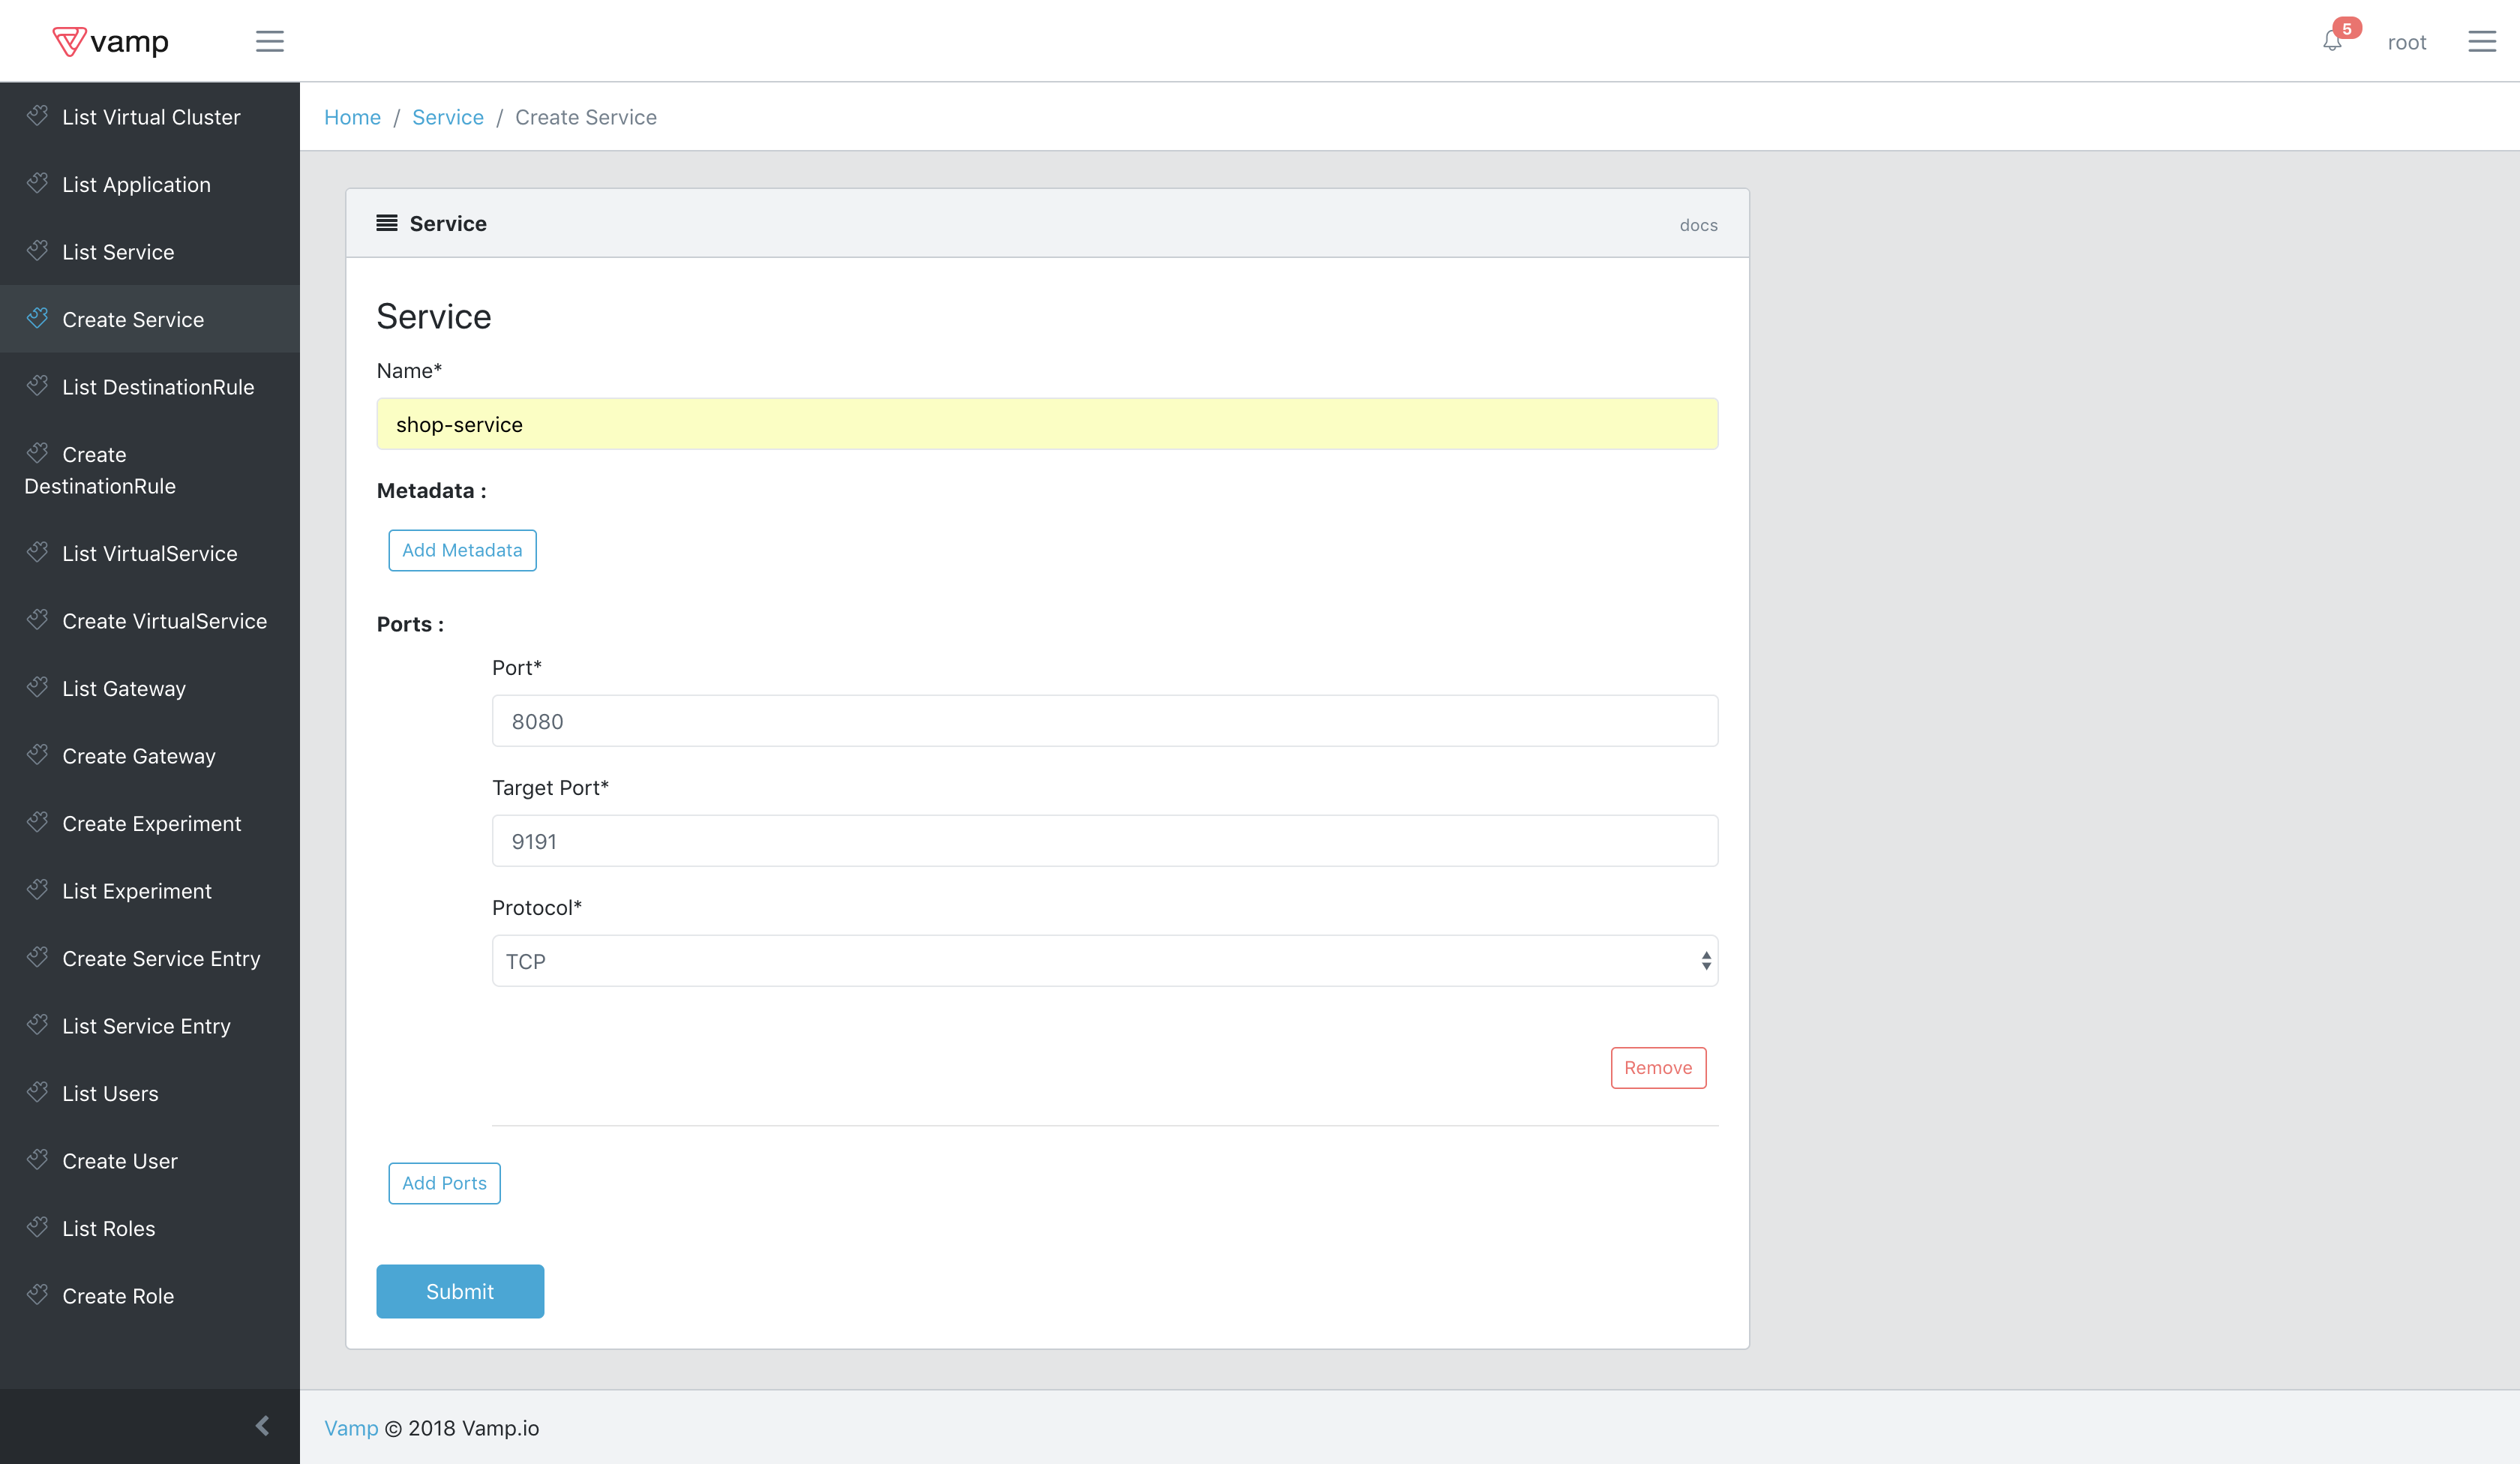Open the root user menu
The width and height of the screenshot is (2520, 1464).
(2406, 42)
